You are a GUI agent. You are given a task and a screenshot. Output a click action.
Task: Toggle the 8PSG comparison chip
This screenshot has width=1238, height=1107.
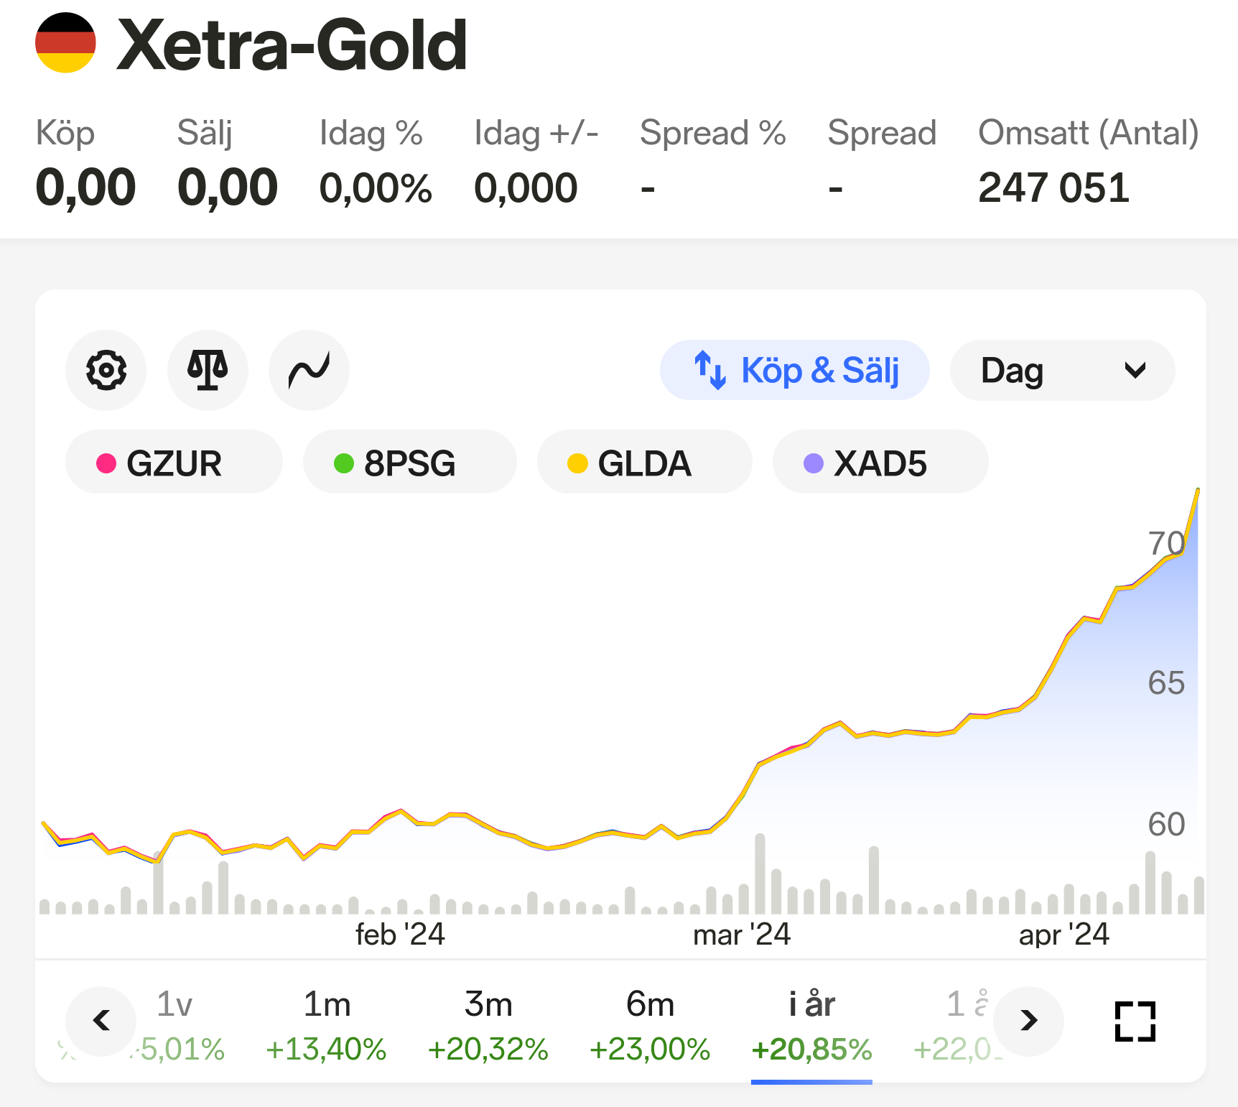[410, 462]
